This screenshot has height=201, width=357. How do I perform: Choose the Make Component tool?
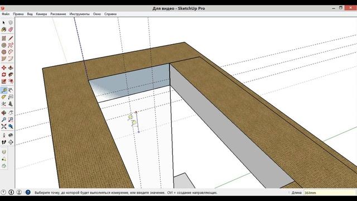coord(11,22)
